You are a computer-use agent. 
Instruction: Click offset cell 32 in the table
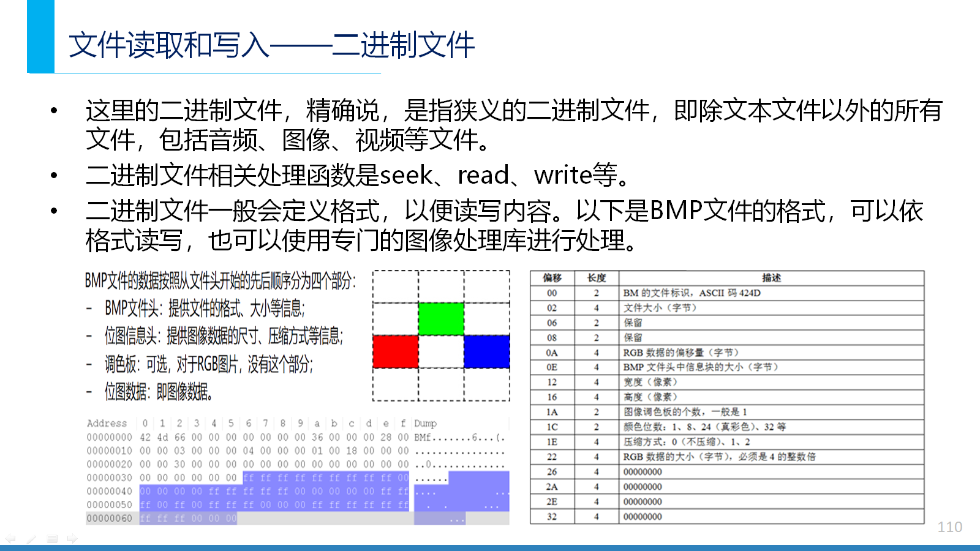[x=552, y=517]
